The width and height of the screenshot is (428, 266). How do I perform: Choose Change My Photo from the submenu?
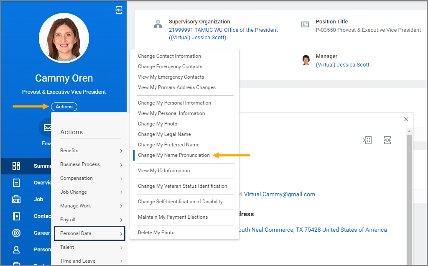coord(158,124)
